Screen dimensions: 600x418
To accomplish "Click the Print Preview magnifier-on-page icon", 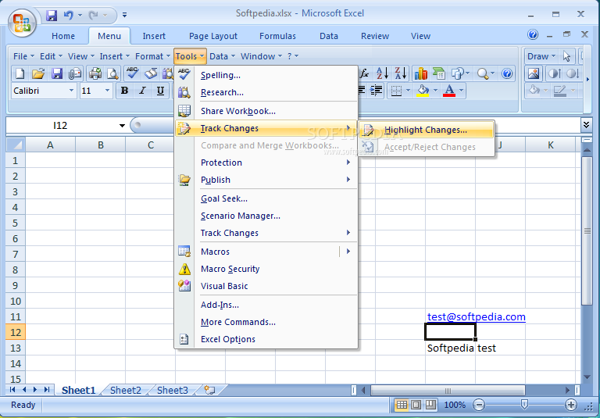I will [112, 73].
